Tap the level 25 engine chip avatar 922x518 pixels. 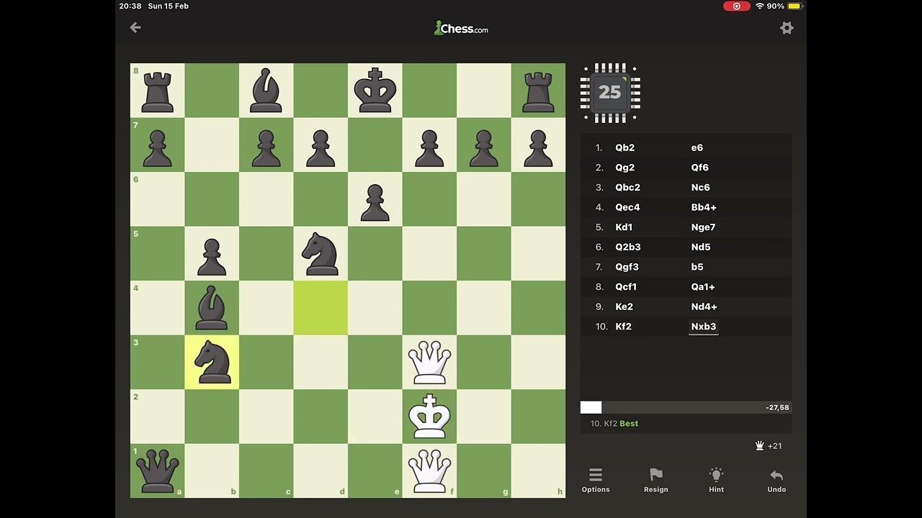610,93
